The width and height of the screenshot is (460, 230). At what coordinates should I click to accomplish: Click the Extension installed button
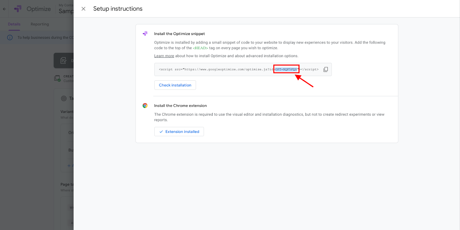pyautogui.click(x=179, y=132)
